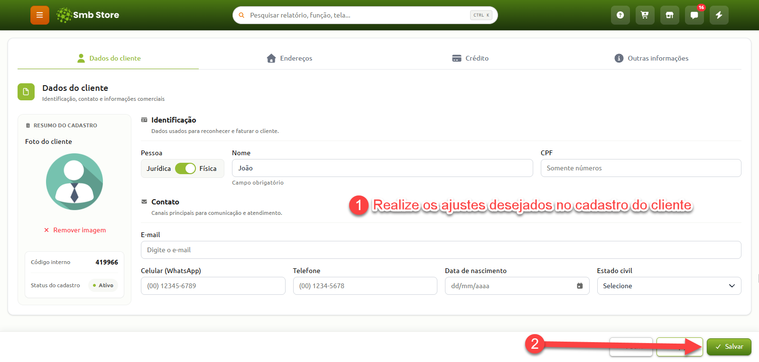Click the Smb Store logo

(88, 15)
